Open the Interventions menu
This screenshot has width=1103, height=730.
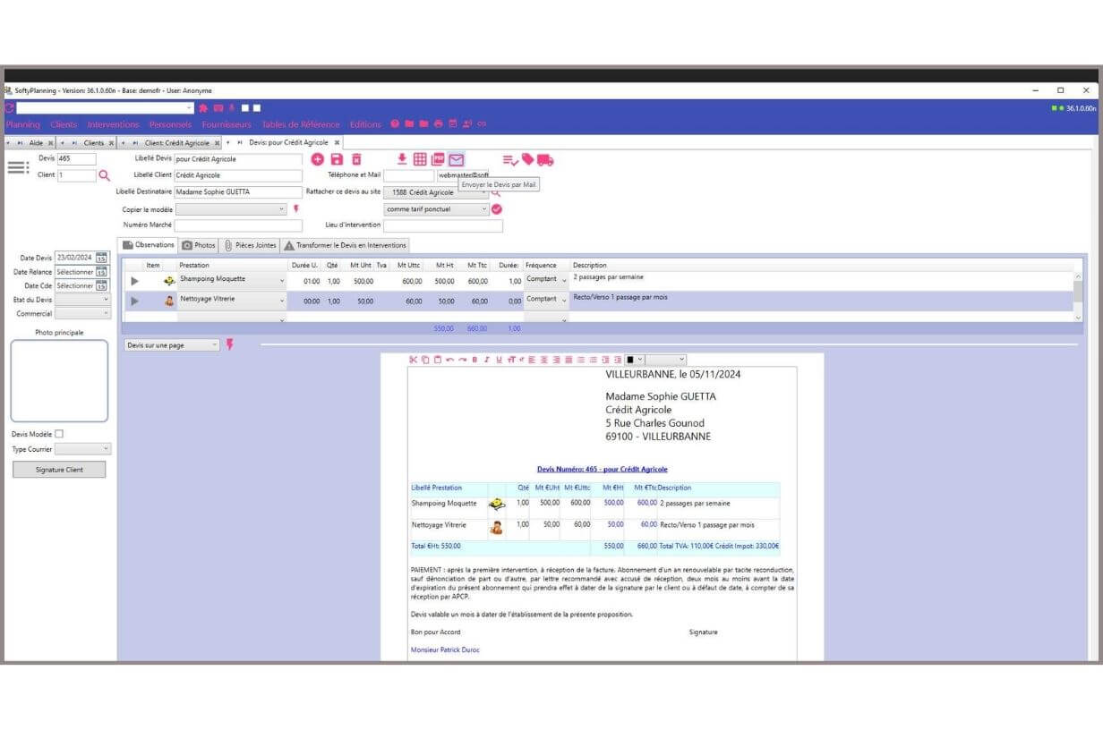pos(113,124)
